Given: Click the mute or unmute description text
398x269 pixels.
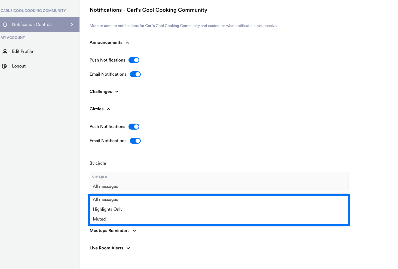Looking at the screenshot, I should (x=183, y=26).
